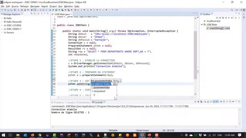Open the File menu

pos(3,7)
